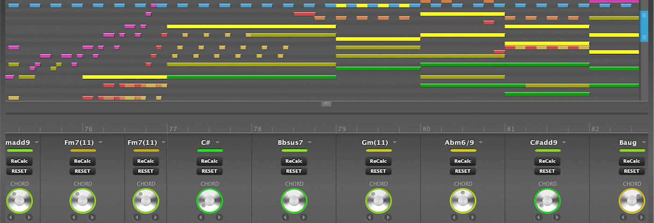The width and height of the screenshot is (654, 223).
Task: Select the C#add9 chord name label
Action: (x=544, y=142)
